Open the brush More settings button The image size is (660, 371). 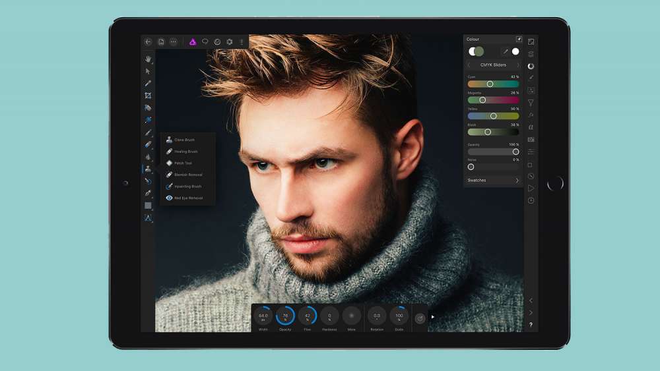click(x=352, y=316)
